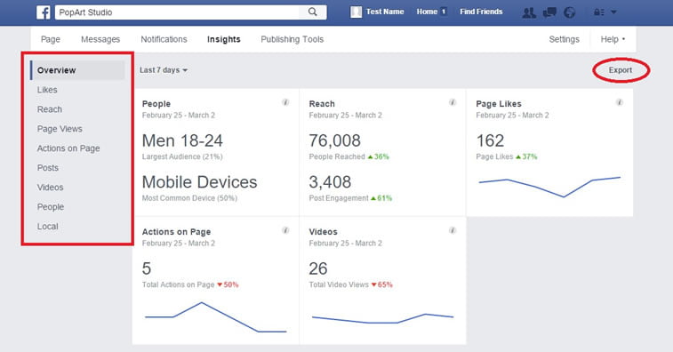Viewport: 673px width, 352px height.
Task: Open page Settings
Action: [x=564, y=39]
